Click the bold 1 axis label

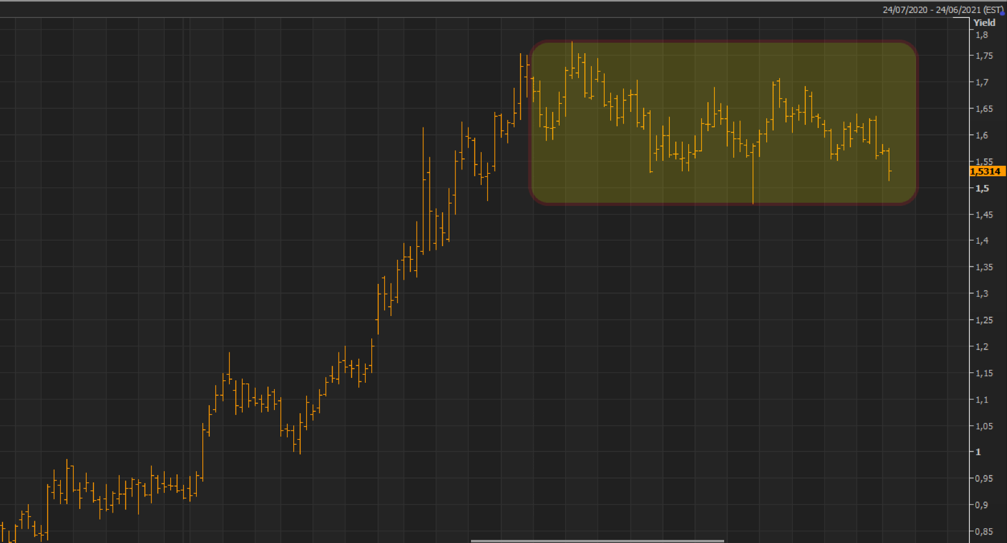pos(979,452)
